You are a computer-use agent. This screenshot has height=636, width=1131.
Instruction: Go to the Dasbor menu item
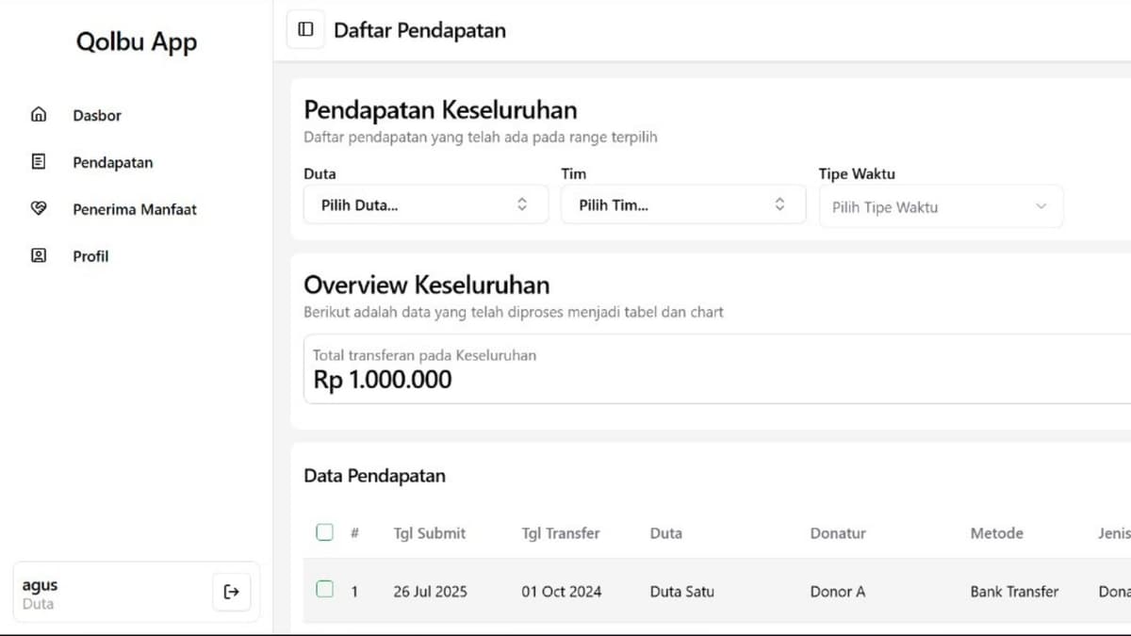point(97,116)
